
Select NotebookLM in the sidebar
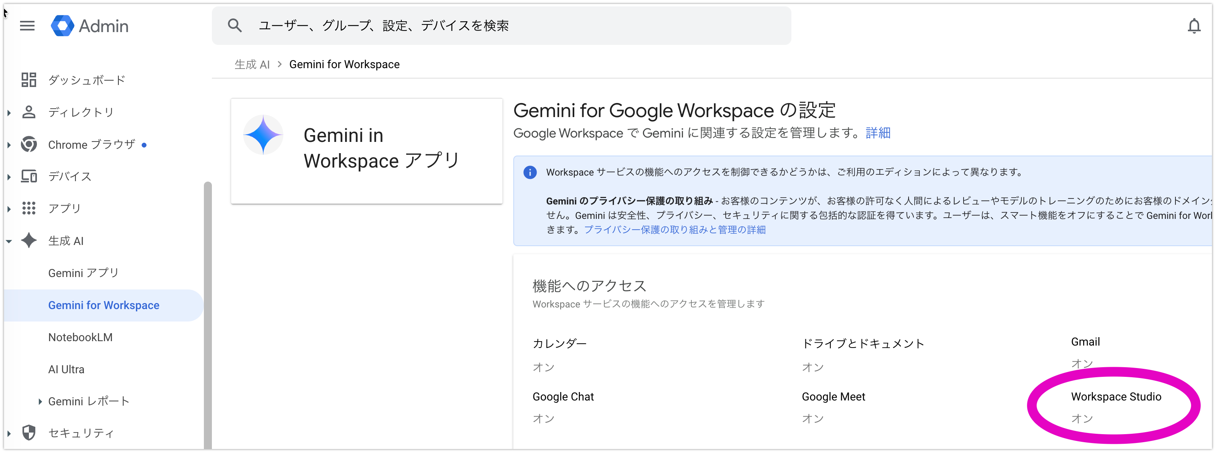(80, 337)
